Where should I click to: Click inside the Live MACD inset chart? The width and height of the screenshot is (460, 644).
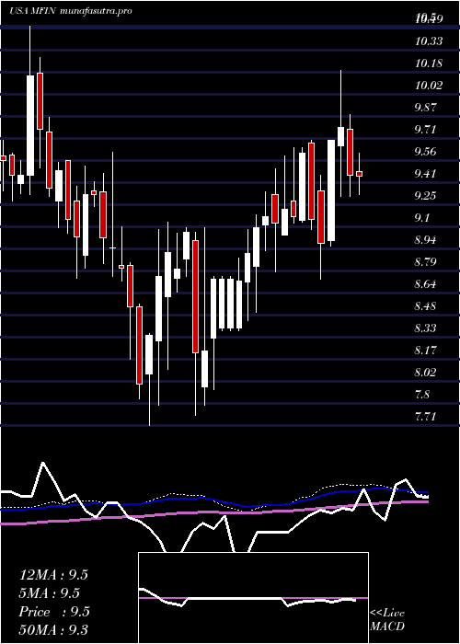pos(253,598)
